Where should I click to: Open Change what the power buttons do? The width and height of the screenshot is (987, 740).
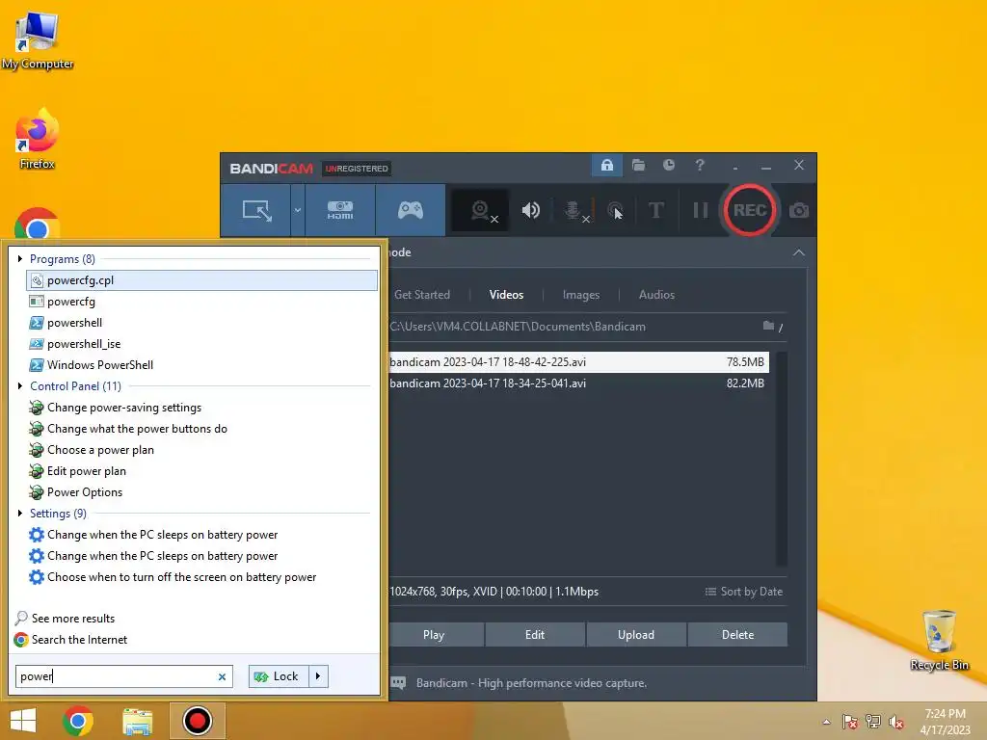[201, 429]
